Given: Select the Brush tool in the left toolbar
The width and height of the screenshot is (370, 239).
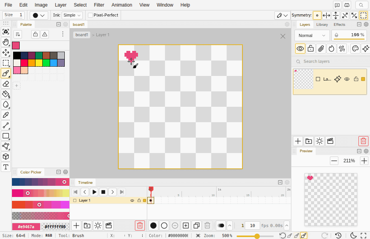Looking at the screenshot, I should [6, 73].
